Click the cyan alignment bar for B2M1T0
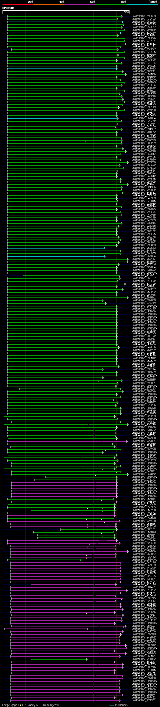Image resolution: width=160 pixels, height=707 pixels. pyautogui.click(x=64, y=33)
